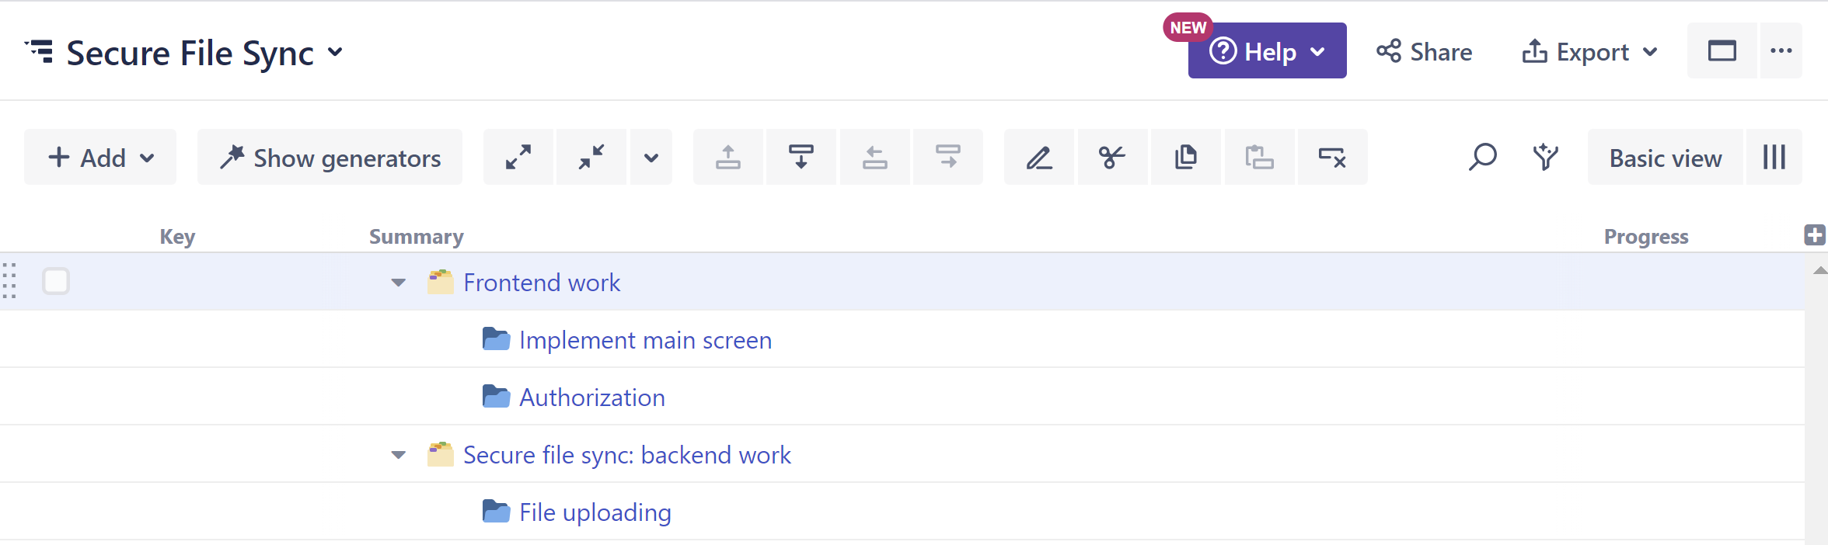Click the filter transformations icon
The height and width of the screenshot is (545, 1828).
tap(1545, 158)
